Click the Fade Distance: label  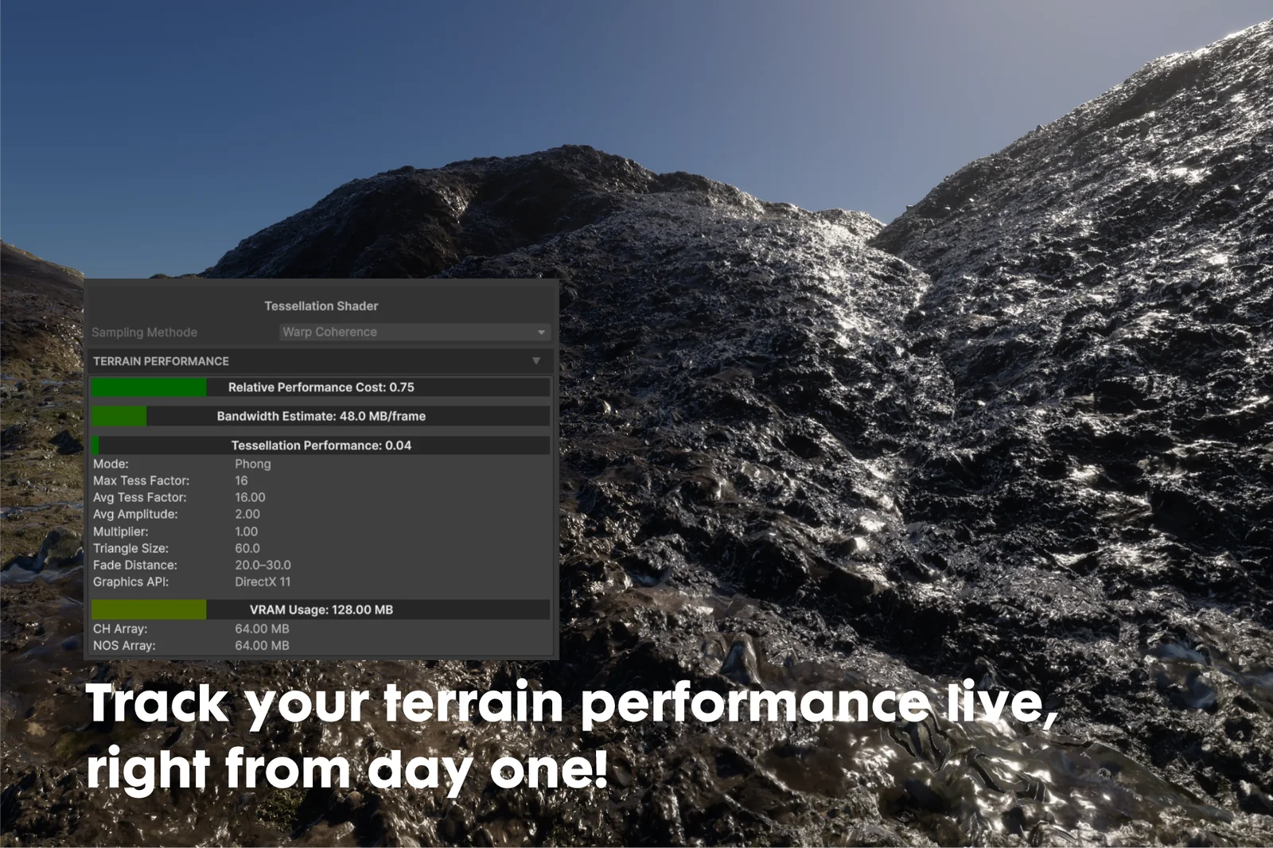tap(134, 565)
